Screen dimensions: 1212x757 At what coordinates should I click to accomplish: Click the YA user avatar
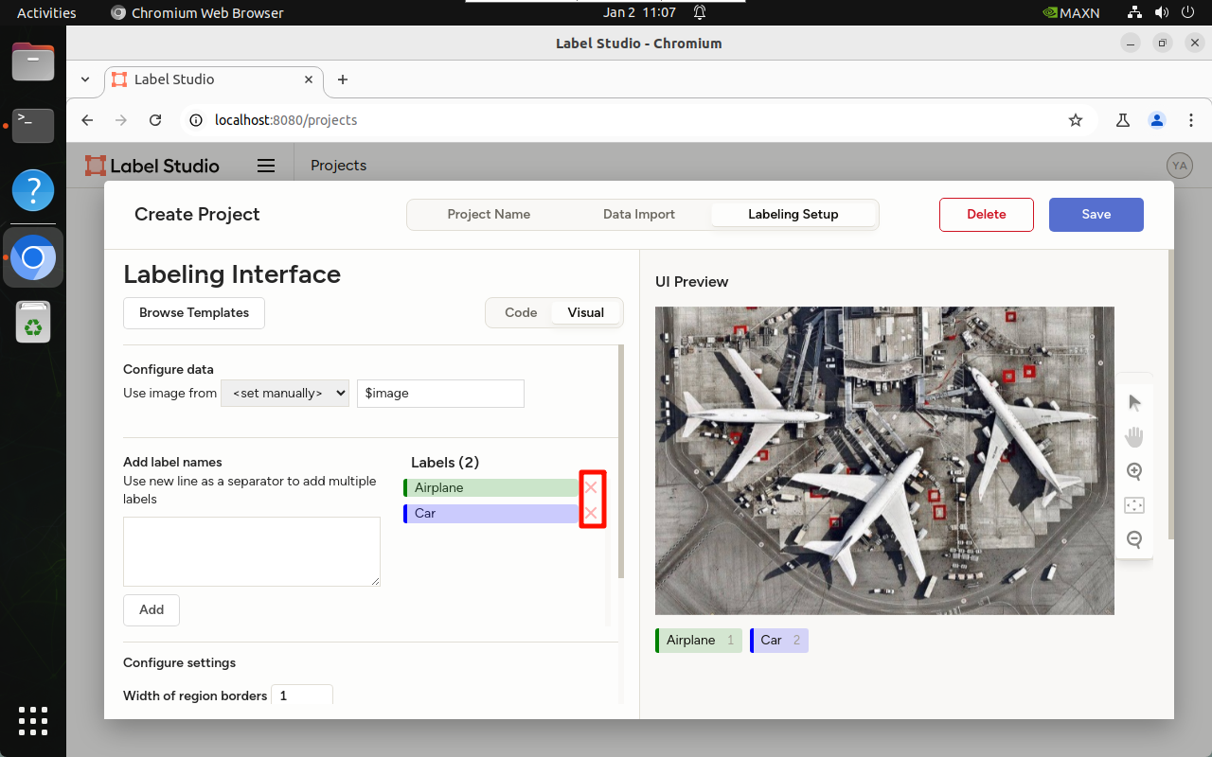point(1179,166)
